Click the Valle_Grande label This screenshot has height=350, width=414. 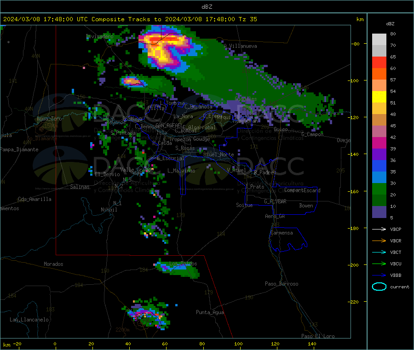click(x=137, y=170)
